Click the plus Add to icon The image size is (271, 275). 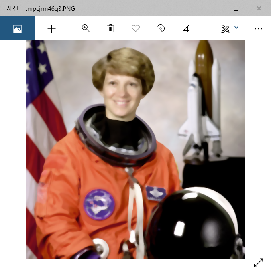click(x=52, y=29)
